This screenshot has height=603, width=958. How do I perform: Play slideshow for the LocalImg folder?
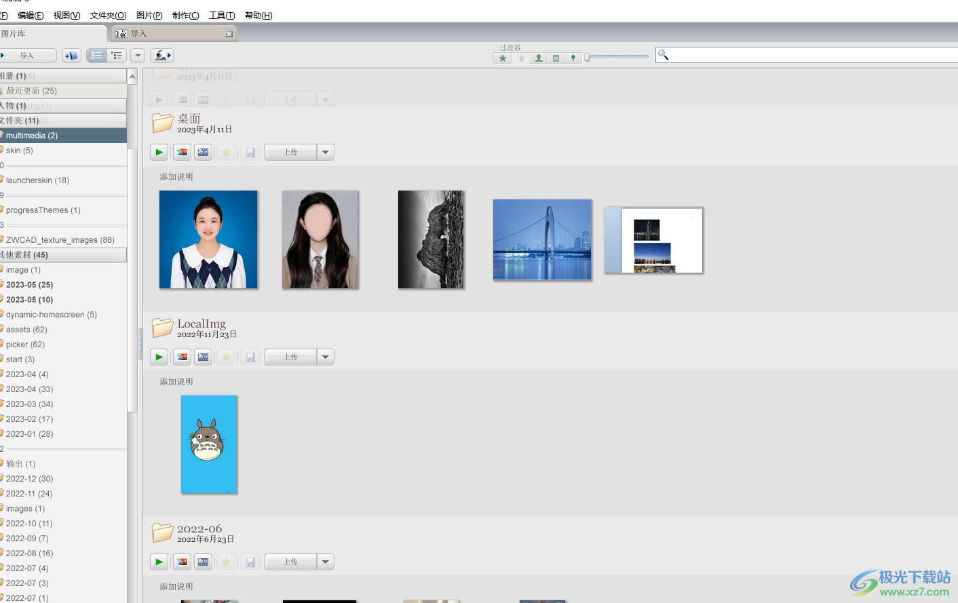[159, 357]
